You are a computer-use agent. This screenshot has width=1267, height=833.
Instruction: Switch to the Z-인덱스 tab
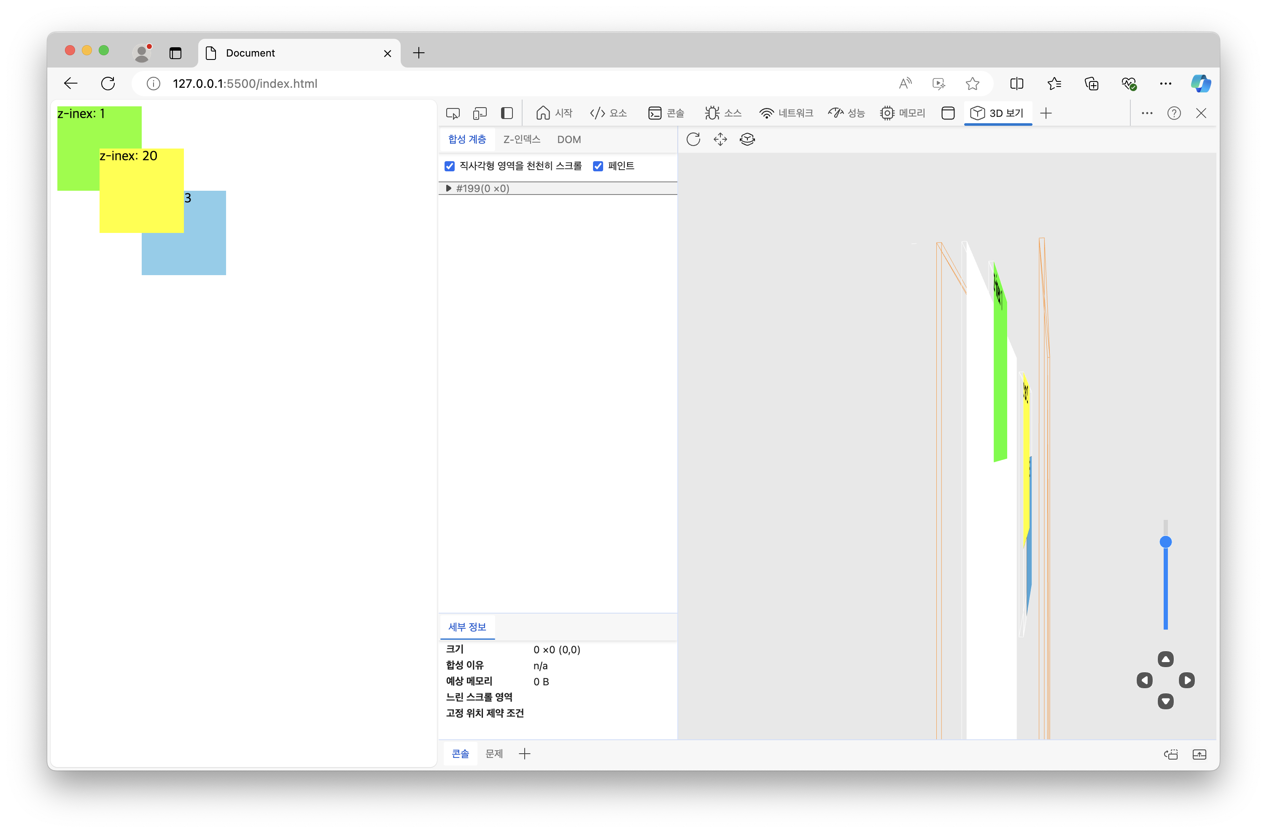point(521,140)
